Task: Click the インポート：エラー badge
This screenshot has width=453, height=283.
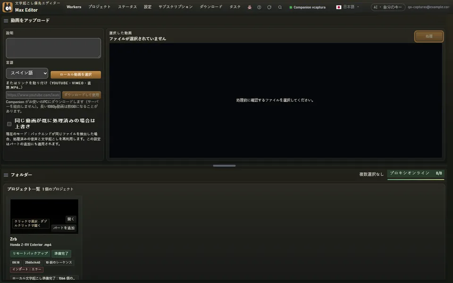Action: 26,269
